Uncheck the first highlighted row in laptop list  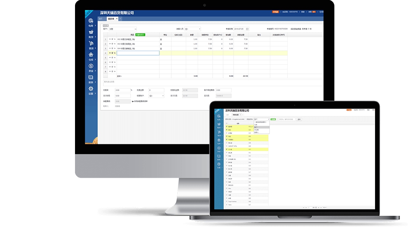[227, 127]
